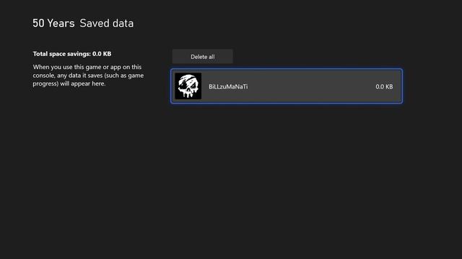The width and height of the screenshot is (462, 259).
Task: Click the Delete all button
Action: pos(202,56)
